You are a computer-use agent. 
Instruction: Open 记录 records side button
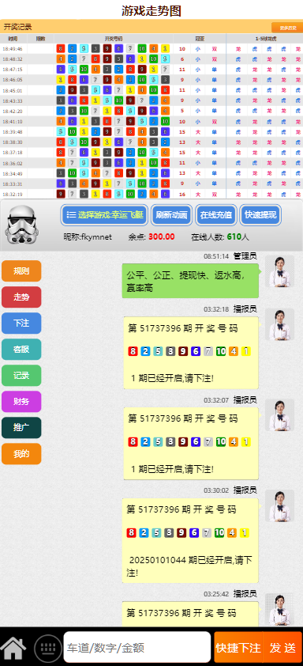[x=21, y=376]
